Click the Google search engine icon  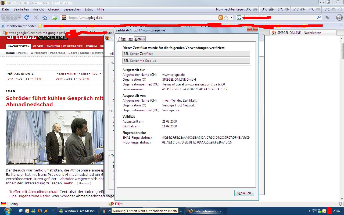tap(239, 17)
